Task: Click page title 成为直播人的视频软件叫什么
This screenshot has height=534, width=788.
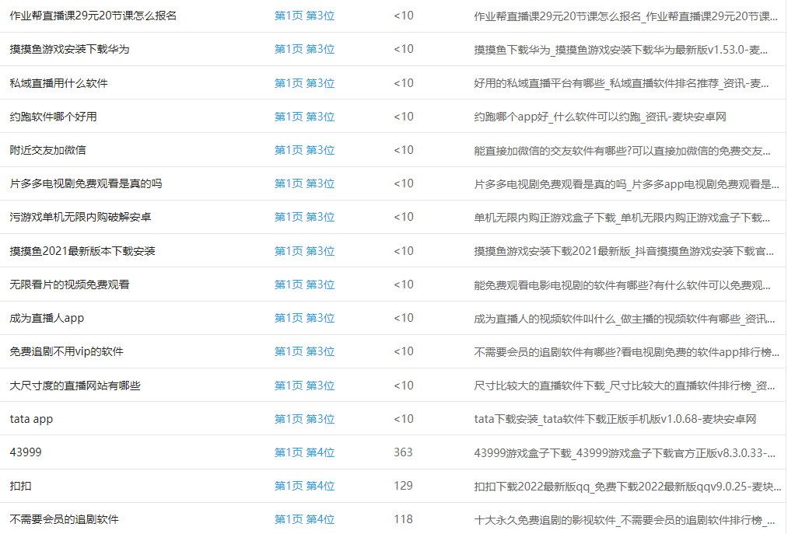Action: [624, 319]
